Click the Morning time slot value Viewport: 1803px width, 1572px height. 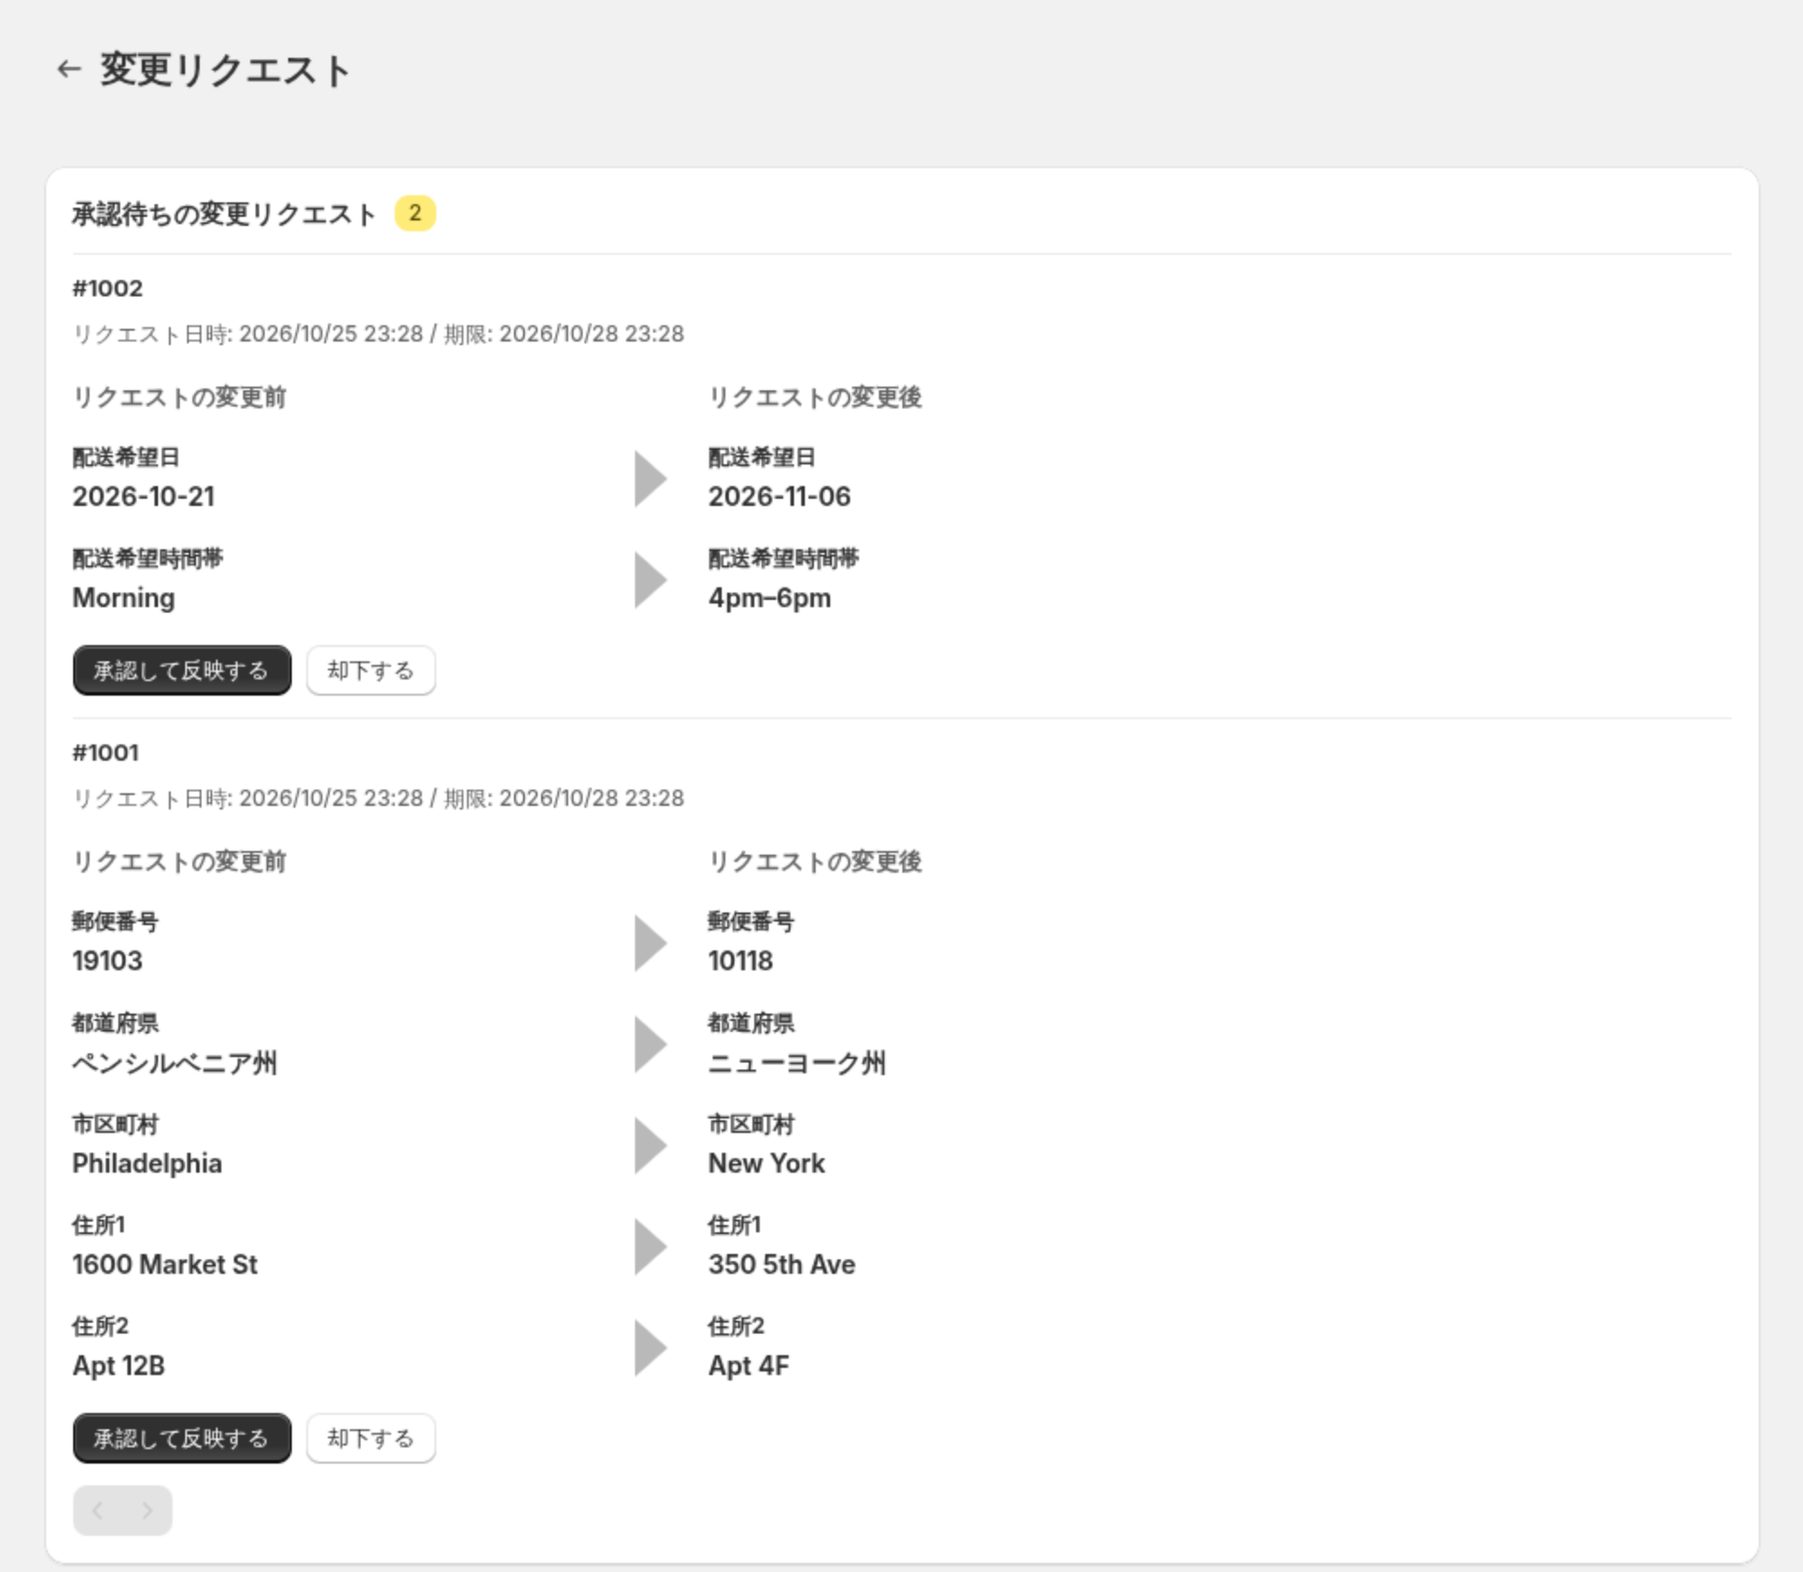click(x=124, y=598)
